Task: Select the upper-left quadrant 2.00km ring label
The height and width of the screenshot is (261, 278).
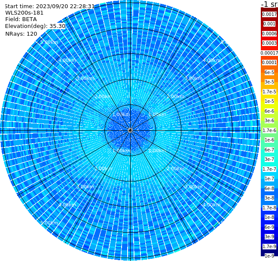Action: (x=104, y=96)
